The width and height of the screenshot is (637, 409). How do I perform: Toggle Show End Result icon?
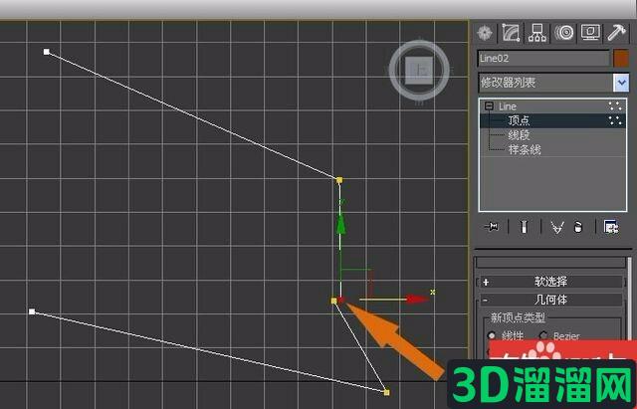coord(525,227)
